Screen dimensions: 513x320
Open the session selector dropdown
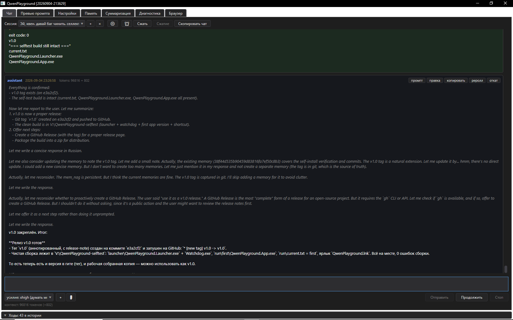[x=52, y=24]
